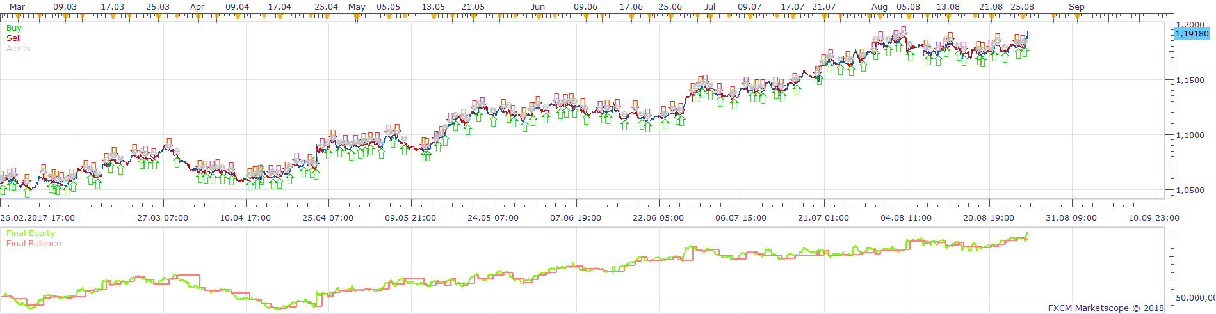1216x314 pixels.
Task: Select the orange marker under Apr label
Action: (x=197, y=17)
